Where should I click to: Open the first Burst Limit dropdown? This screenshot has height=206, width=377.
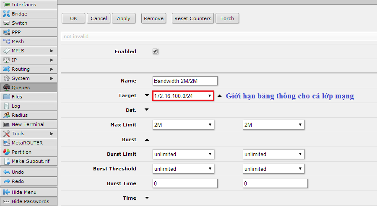183,154
